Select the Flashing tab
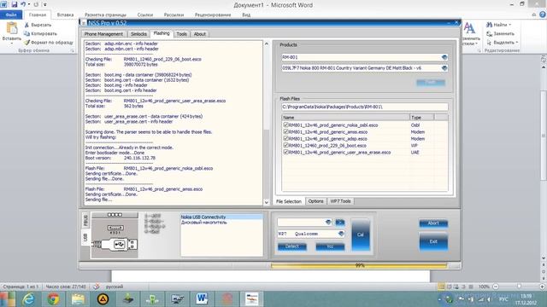Image resolution: width=547 pixels, height=307 pixels. [162, 33]
